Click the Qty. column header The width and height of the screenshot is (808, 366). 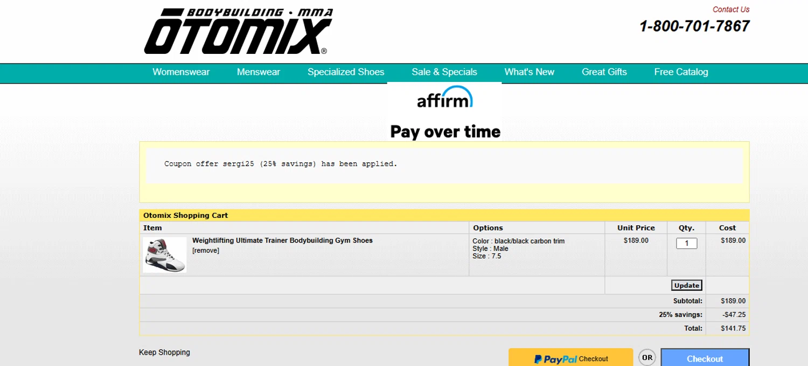pos(686,228)
